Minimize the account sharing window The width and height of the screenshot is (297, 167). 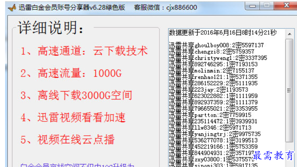coord(253,6)
